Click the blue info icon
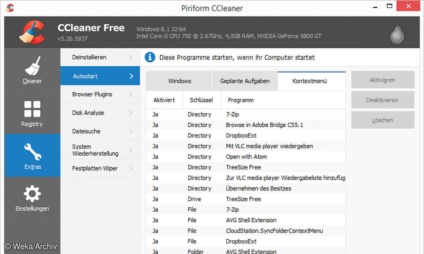This screenshot has height=254, width=424. click(150, 57)
